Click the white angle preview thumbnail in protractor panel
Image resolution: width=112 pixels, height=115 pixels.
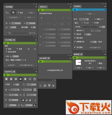point(78,62)
